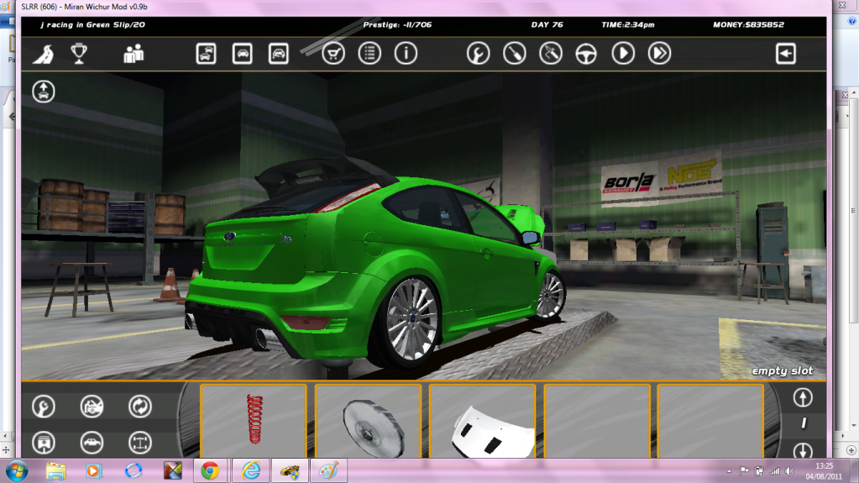The height and width of the screenshot is (483, 859).
Task: Click the fast-forward time icon
Action: coord(660,54)
